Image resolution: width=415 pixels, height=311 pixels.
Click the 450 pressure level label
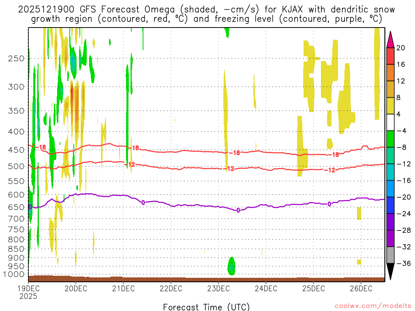[16, 150]
